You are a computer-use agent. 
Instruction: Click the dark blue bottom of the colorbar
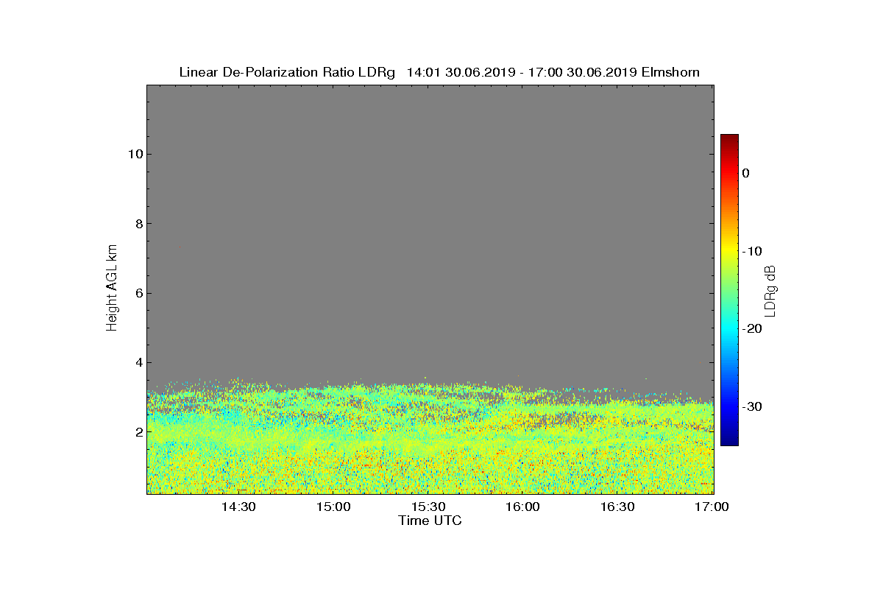729,440
